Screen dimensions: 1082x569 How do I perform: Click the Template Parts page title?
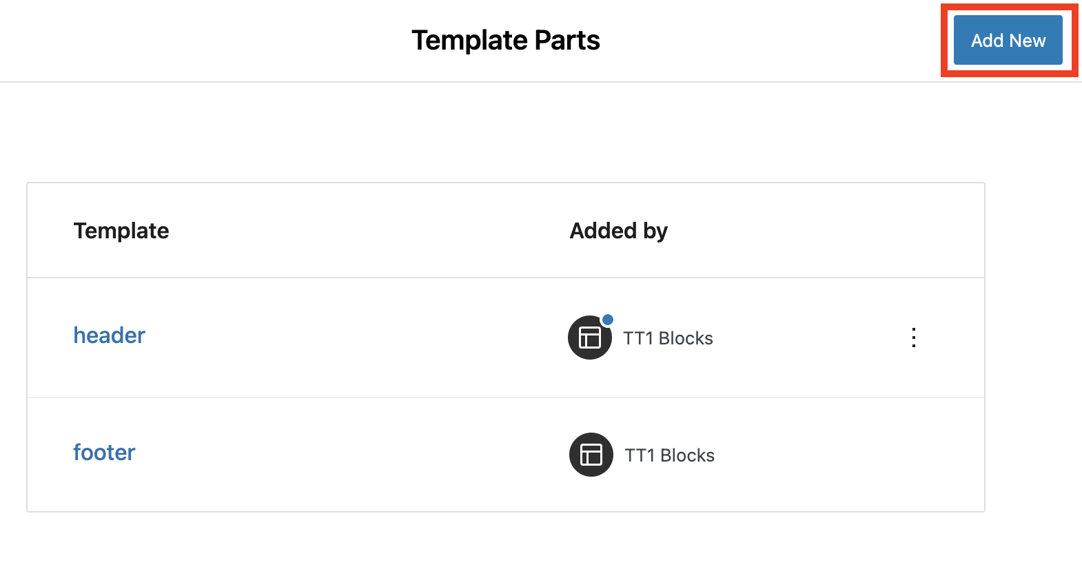click(506, 41)
